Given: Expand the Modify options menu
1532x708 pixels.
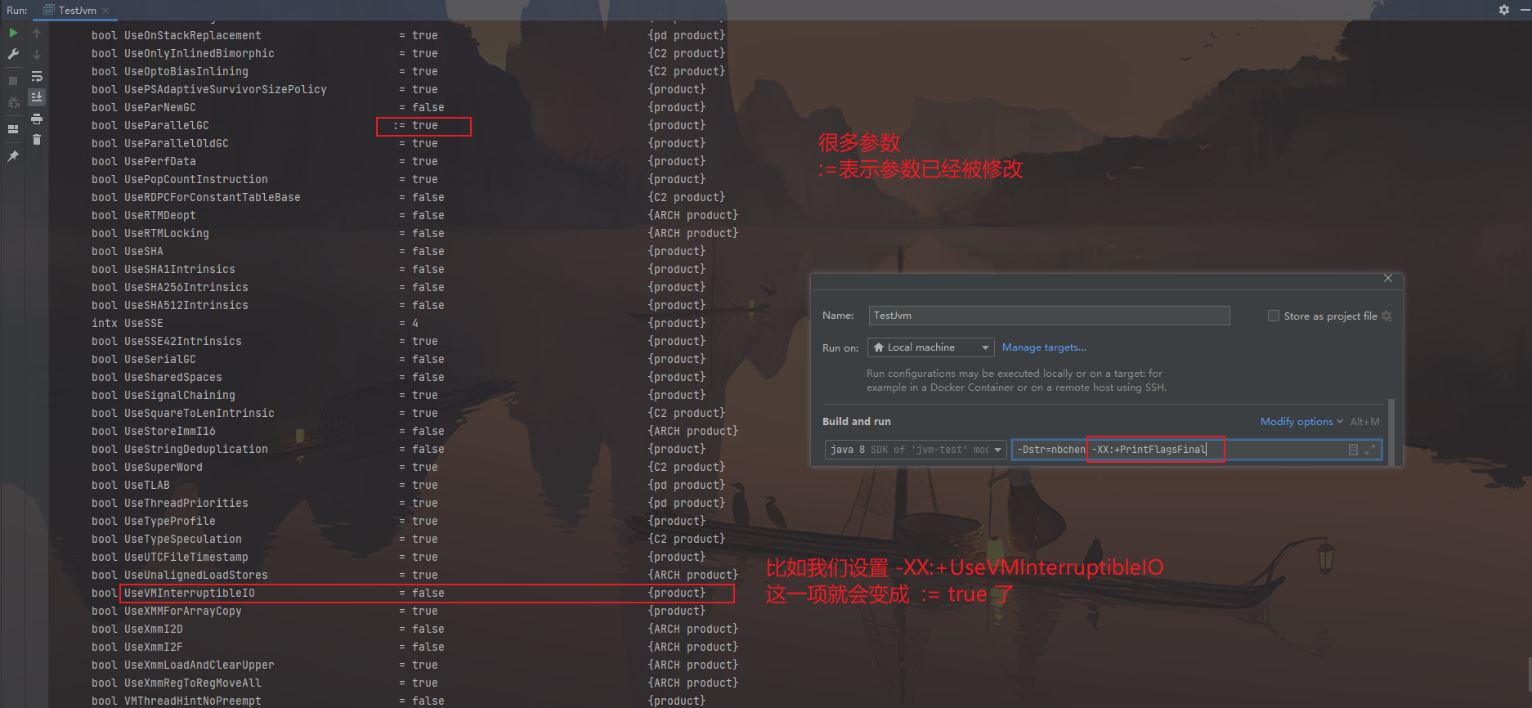Looking at the screenshot, I should pos(1301,422).
